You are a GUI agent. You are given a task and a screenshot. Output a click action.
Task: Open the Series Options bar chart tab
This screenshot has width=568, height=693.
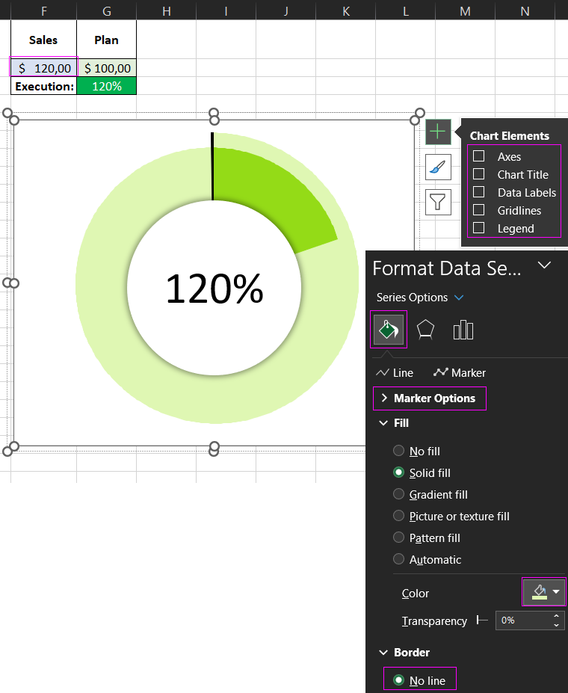(x=463, y=330)
